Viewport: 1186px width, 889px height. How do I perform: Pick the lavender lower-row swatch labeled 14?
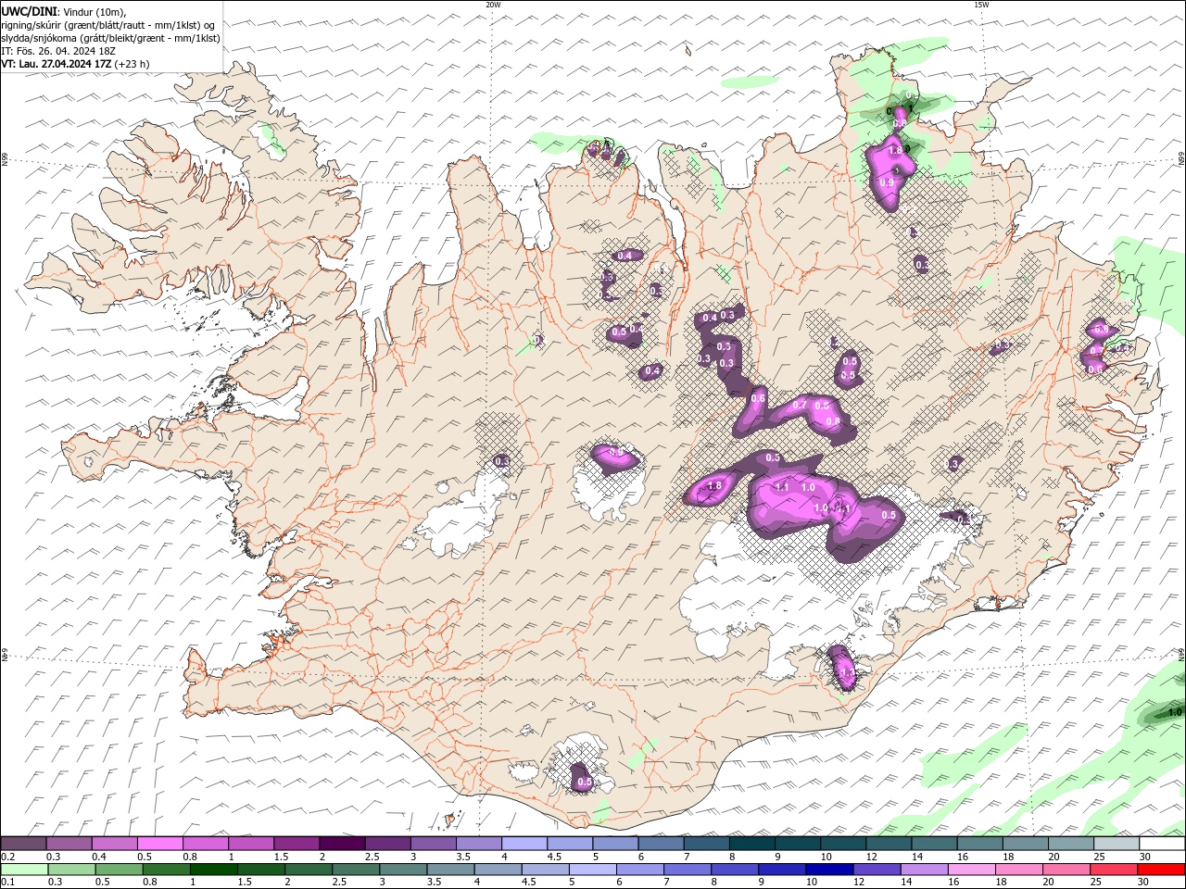[925, 870]
